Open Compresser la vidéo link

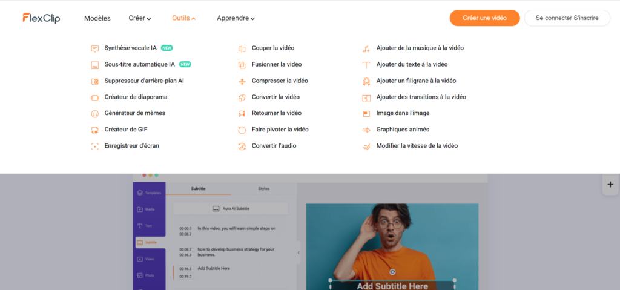(280, 81)
